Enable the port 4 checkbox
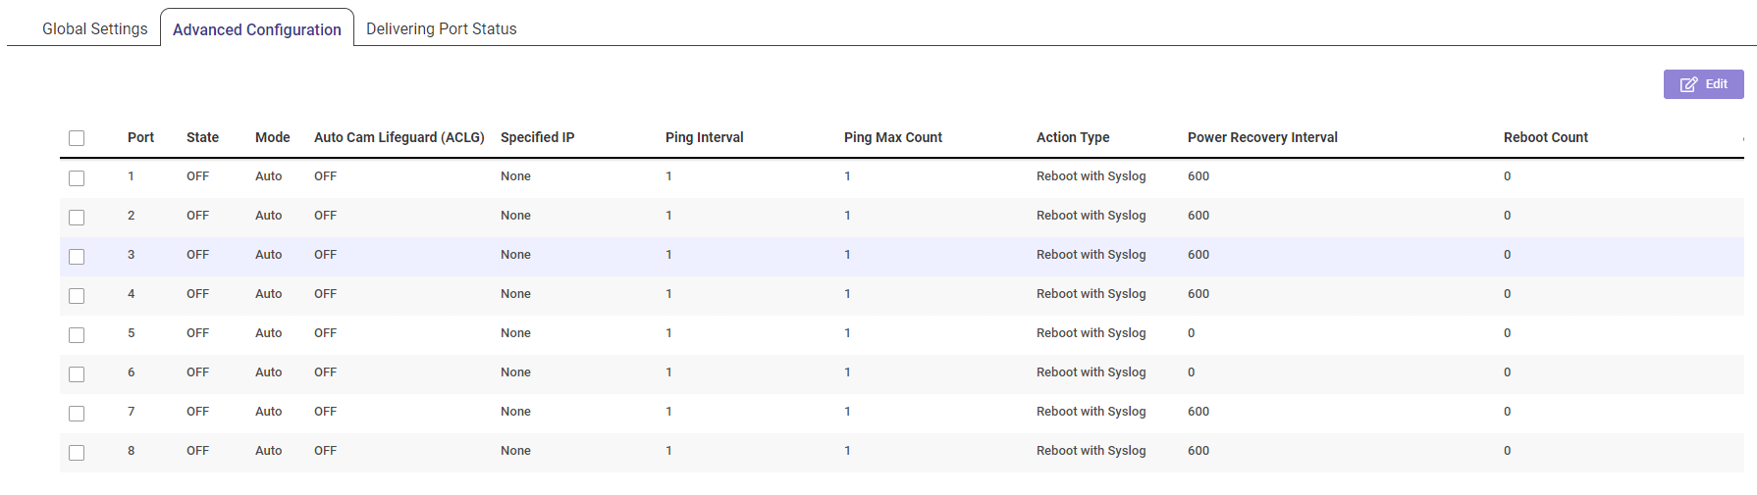Screen dimensions: 1757x495 (77, 296)
